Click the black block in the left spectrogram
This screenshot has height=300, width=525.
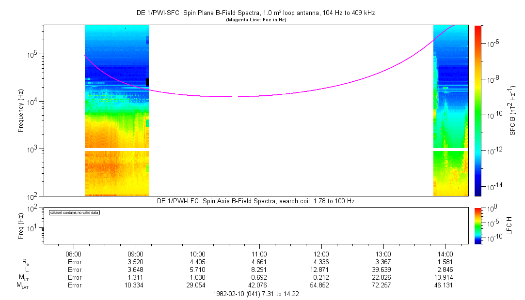coord(147,82)
